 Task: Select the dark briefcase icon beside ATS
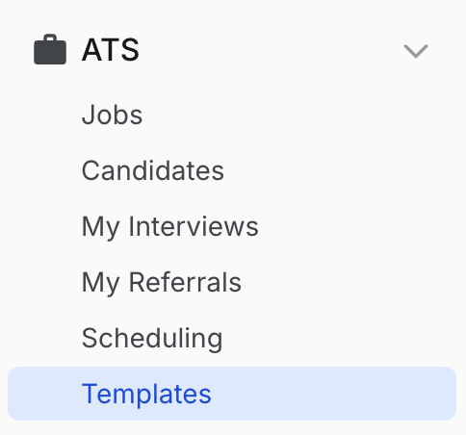click(x=50, y=49)
